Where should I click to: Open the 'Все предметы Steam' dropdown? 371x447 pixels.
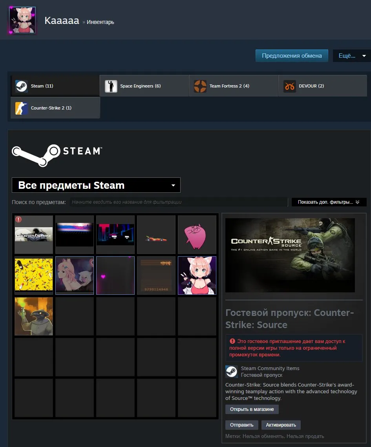(x=96, y=185)
